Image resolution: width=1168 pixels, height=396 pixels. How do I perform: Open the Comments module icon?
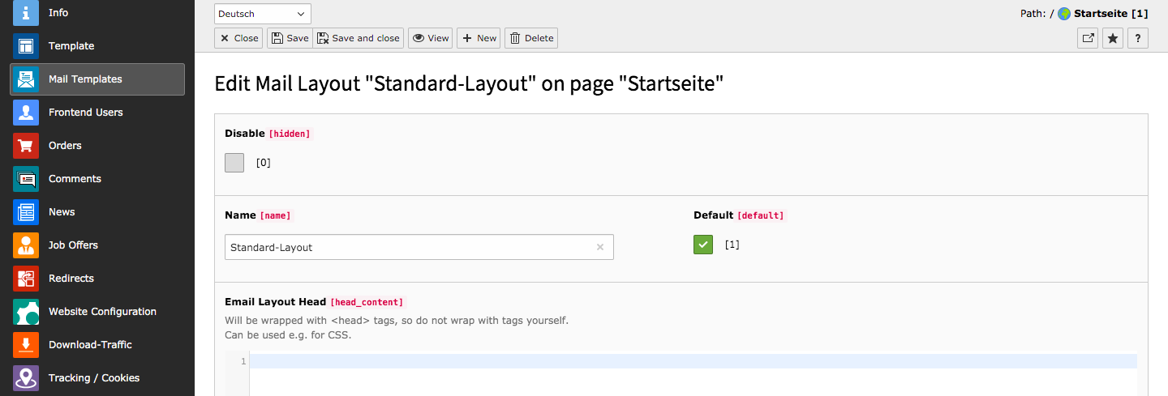pyautogui.click(x=26, y=179)
